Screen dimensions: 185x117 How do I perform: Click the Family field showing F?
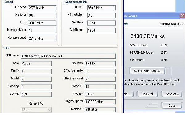(x=36, y=71)
